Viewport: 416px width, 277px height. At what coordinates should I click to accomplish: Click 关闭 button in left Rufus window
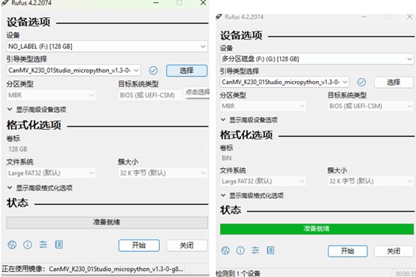[x=187, y=245]
